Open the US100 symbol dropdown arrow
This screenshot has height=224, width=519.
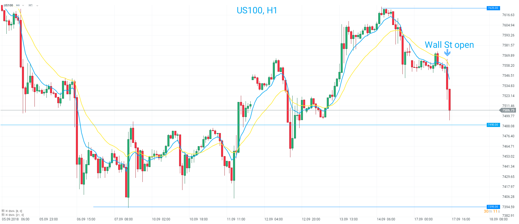click(23, 6)
